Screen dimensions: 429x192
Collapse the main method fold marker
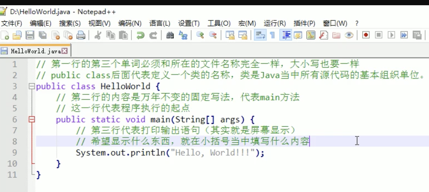click(32, 120)
